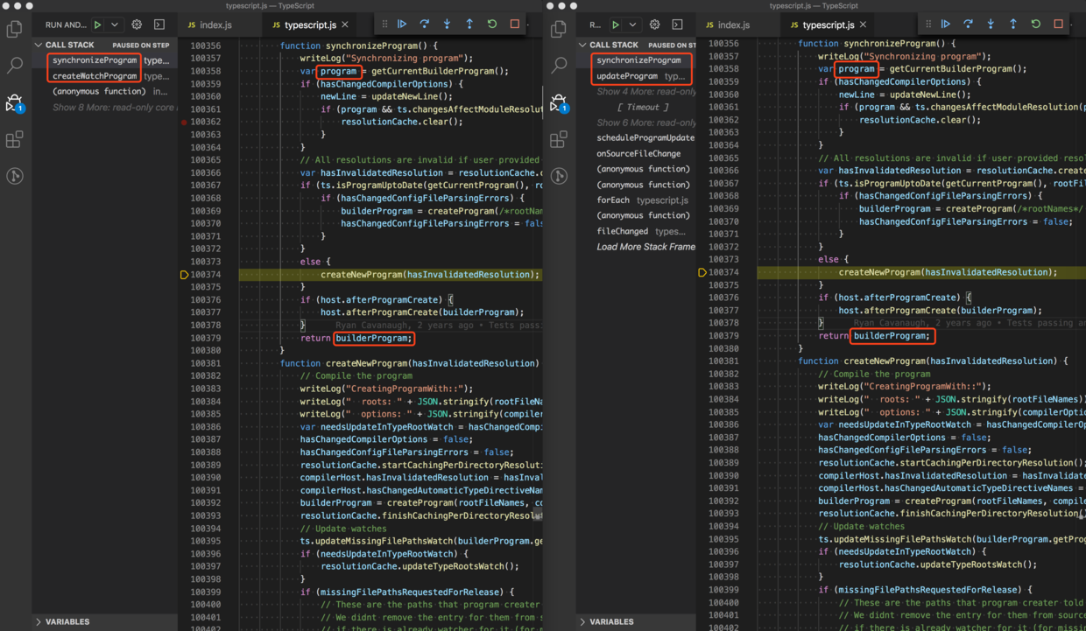Image resolution: width=1086 pixels, height=631 pixels.
Task: Expand the Variables section in the right window
Action: click(x=611, y=621)
